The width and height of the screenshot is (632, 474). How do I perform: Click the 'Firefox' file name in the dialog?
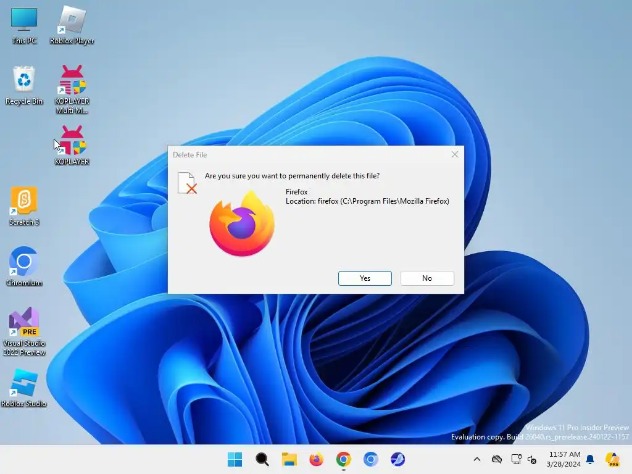click(x=297, y=192)
